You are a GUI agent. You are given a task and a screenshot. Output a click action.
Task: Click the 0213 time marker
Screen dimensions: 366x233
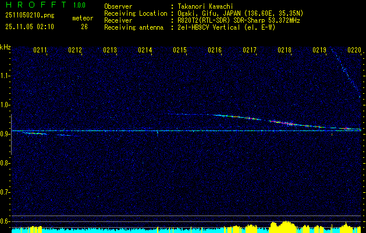[x=110, y=50]
